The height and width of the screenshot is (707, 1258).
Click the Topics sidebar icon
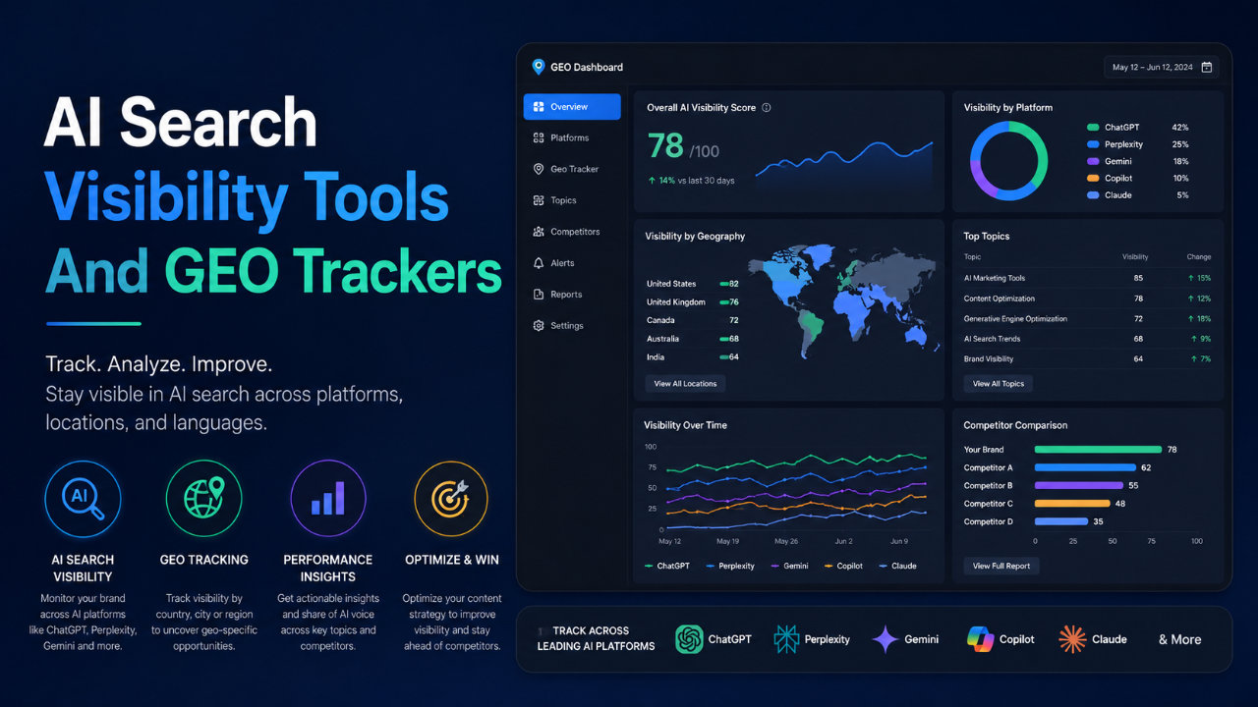539,200
